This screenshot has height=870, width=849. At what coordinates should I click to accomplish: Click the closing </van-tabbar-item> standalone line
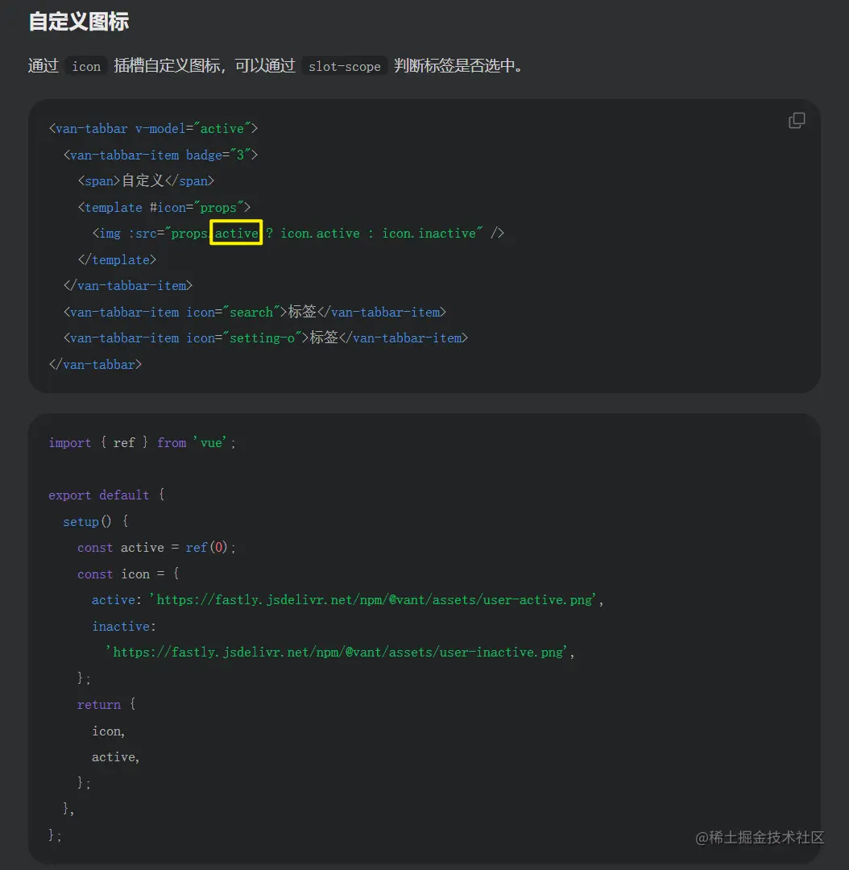click(x=127, y=286)
